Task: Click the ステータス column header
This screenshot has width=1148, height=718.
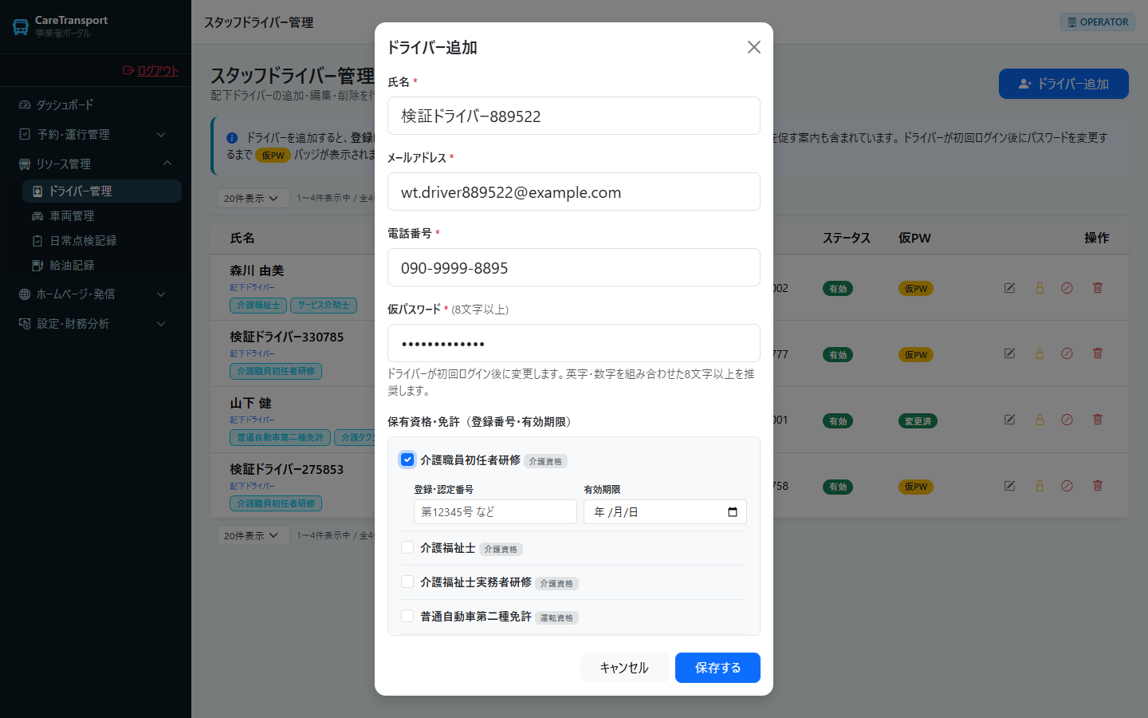Action: point(847,238)
